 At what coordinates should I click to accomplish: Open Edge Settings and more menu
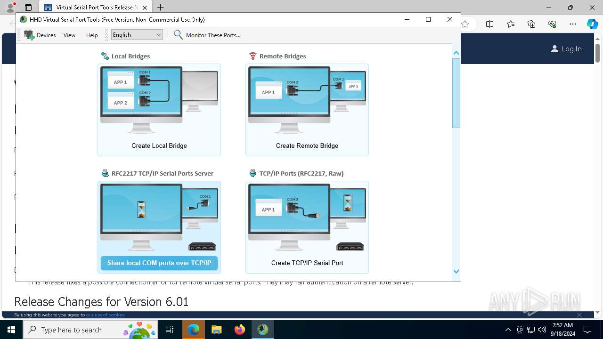573,24
